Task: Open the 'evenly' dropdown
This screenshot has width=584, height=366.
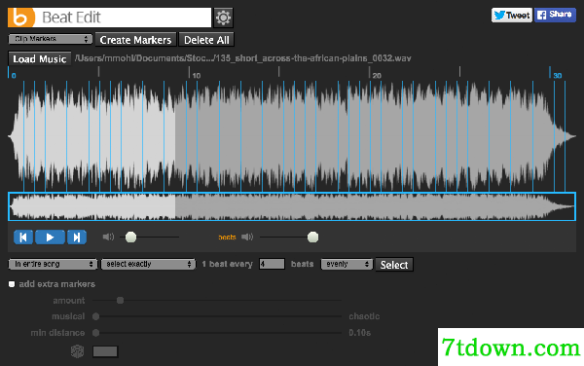Action: pos(347,264)
